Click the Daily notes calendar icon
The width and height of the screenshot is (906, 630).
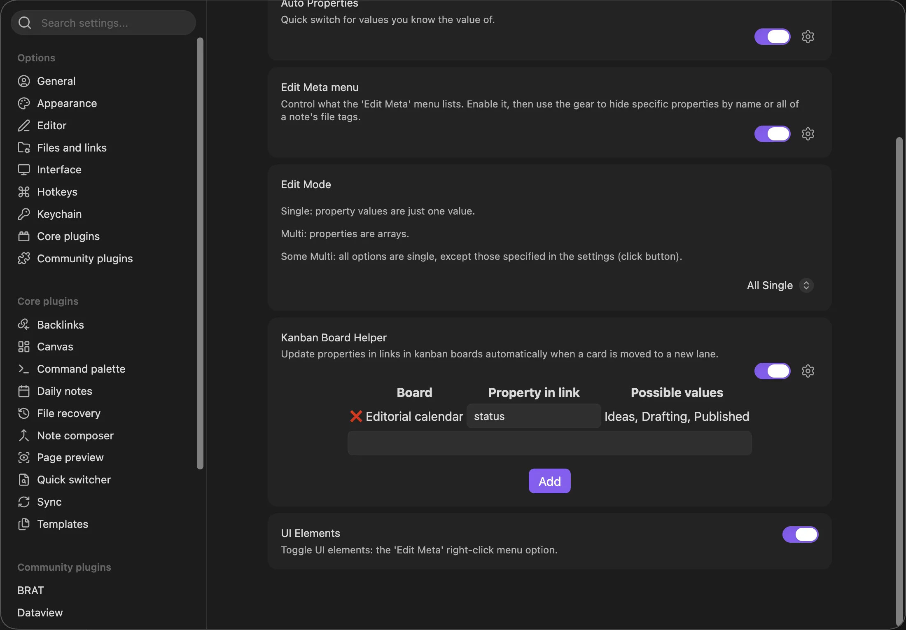pos(24,391)
